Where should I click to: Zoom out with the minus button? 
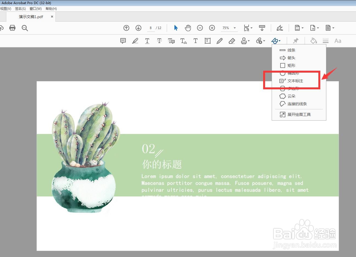point(200,28)
